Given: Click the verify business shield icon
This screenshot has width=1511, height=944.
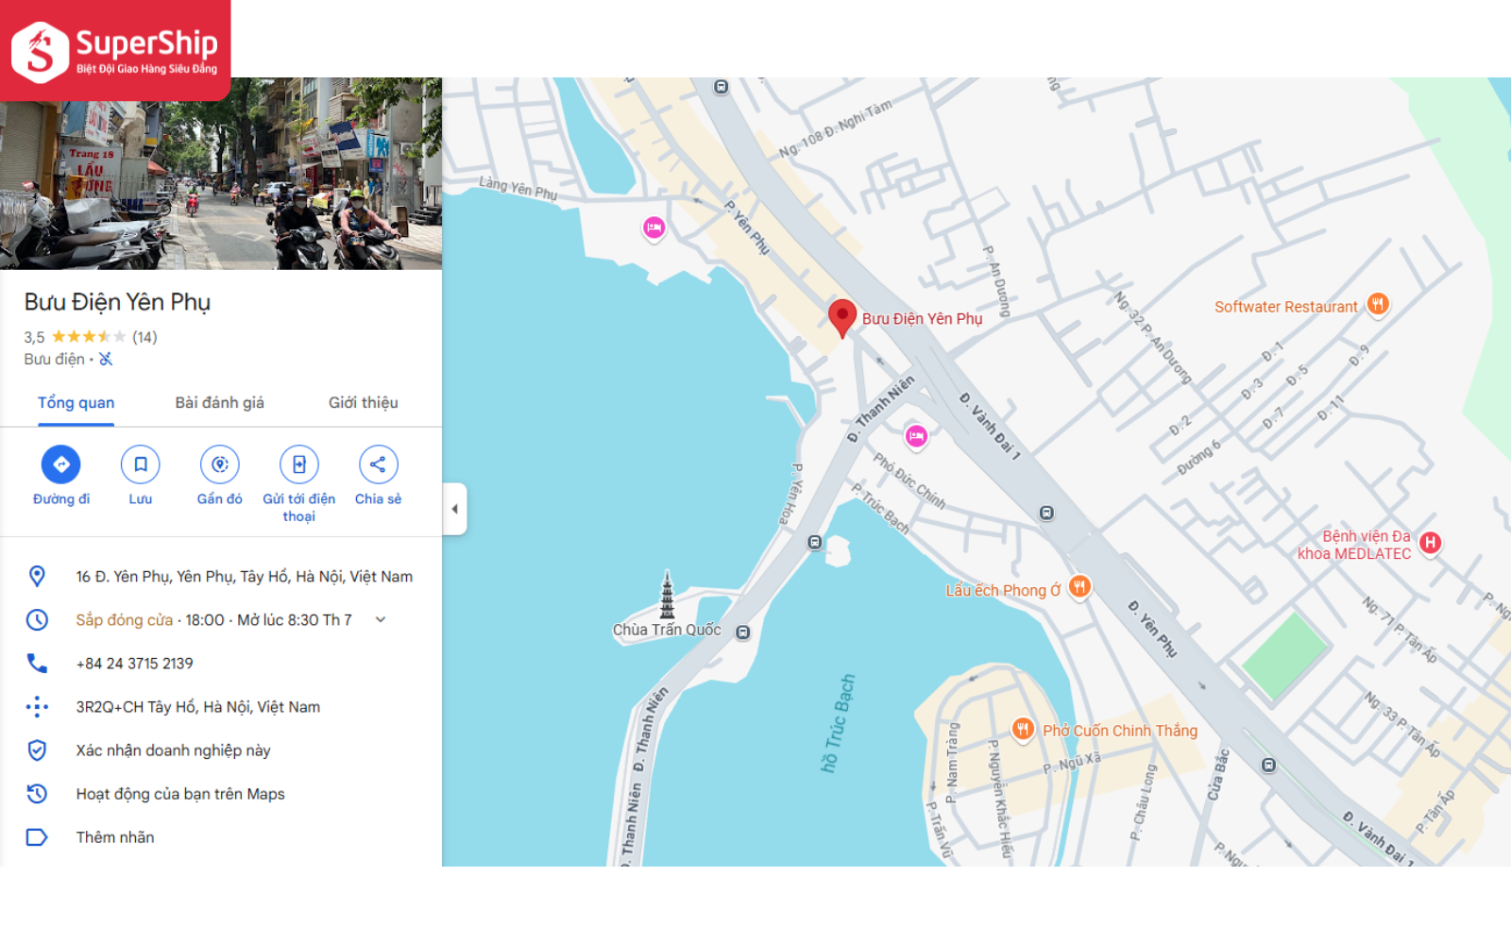Looking at the screenshot, I should coord(37,750).
